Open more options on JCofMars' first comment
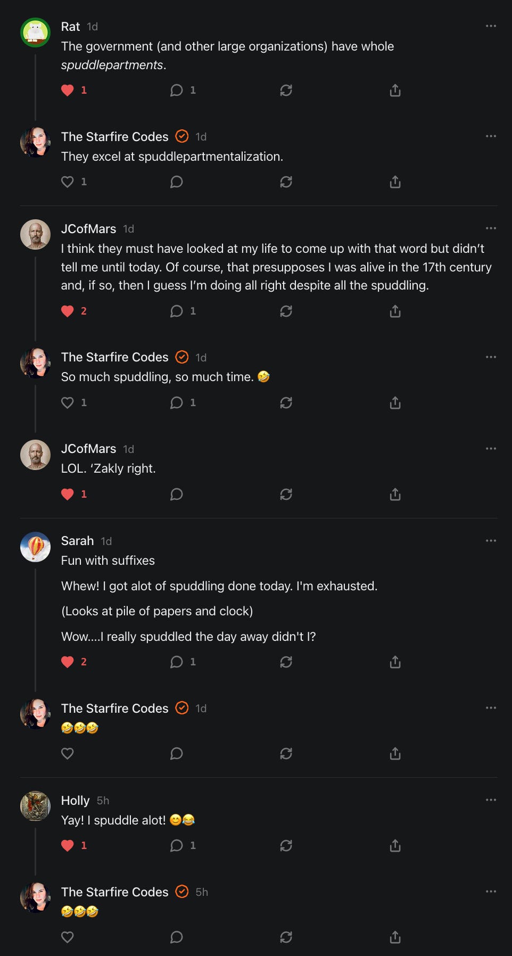Image resolution: width=512 pixels, height=956 pixels. tap(491, 228)
